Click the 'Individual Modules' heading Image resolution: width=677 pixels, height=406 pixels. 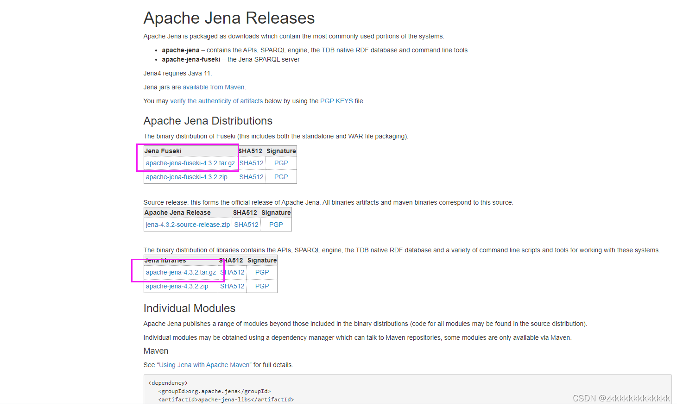190,308
